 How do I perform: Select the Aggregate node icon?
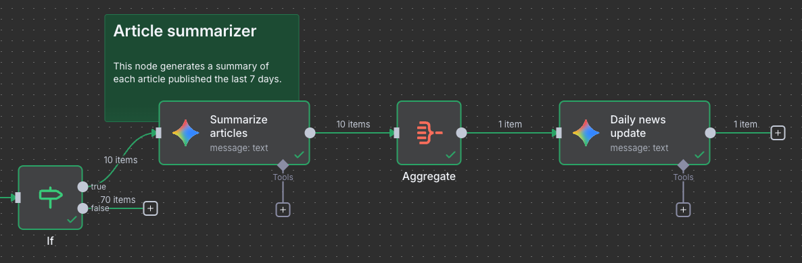coord(429,133)
